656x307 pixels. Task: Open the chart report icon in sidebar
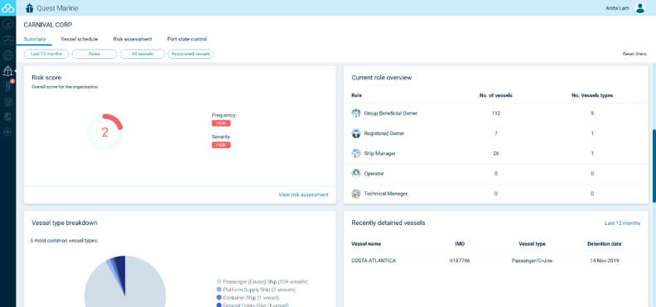pyautogui.click(x=7, y=117)
